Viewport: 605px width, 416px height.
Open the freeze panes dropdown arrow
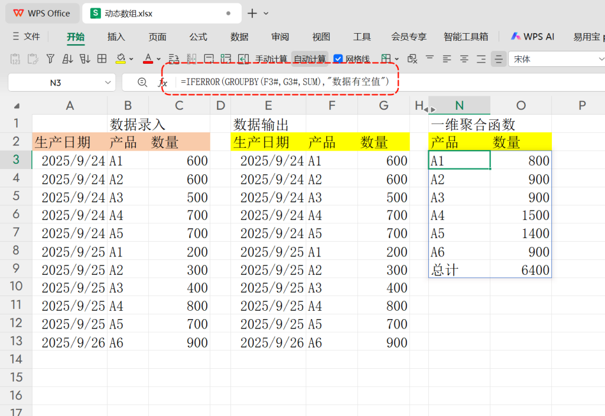396,59
